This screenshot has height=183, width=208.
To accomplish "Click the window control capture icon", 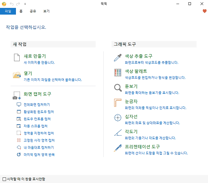I will coord(19,119).
